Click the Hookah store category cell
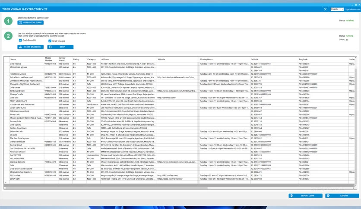 [93, 155]
